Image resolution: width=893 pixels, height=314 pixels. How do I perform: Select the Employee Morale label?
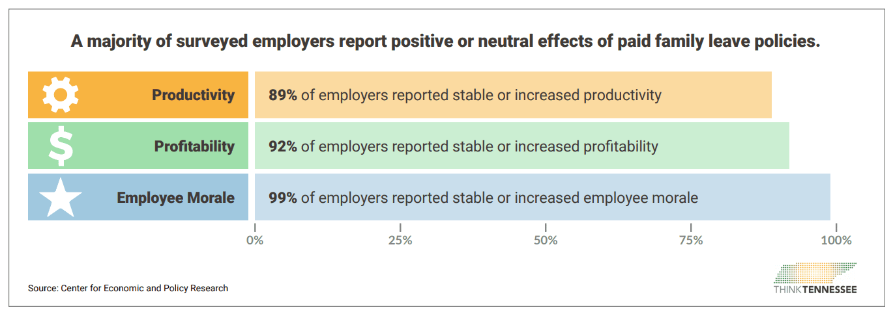point(175,198)
